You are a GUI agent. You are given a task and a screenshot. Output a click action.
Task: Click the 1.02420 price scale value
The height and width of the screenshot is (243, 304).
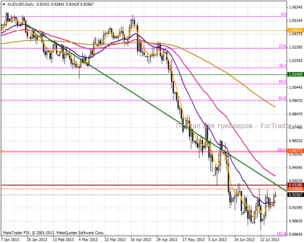[295, 61]
